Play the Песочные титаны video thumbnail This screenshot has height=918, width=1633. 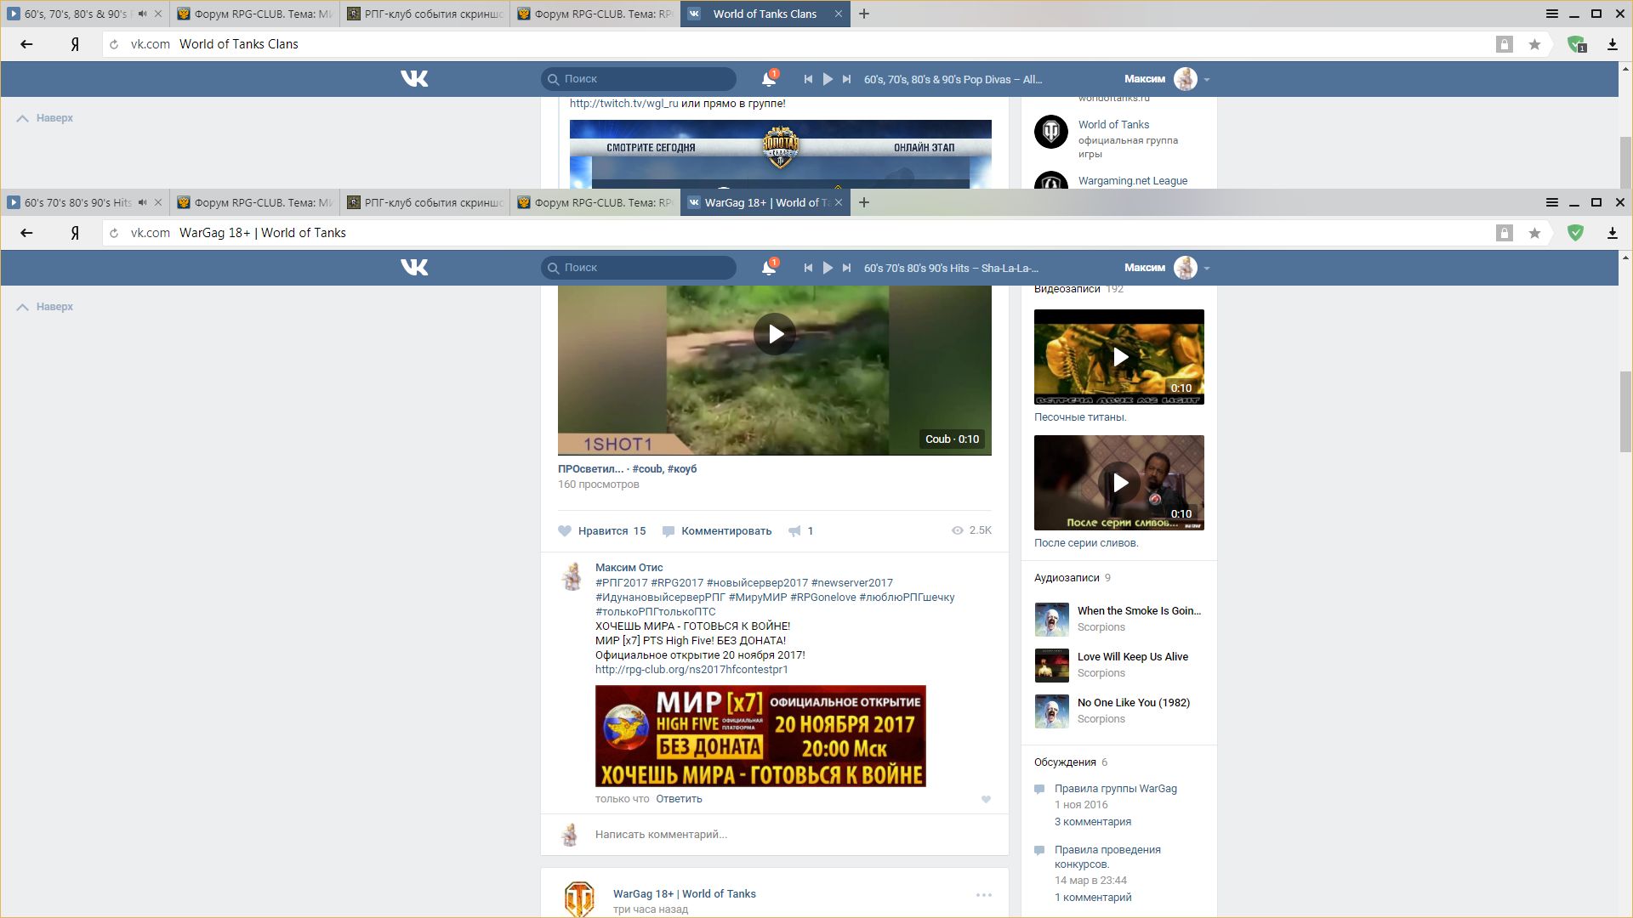[1119, 357]
